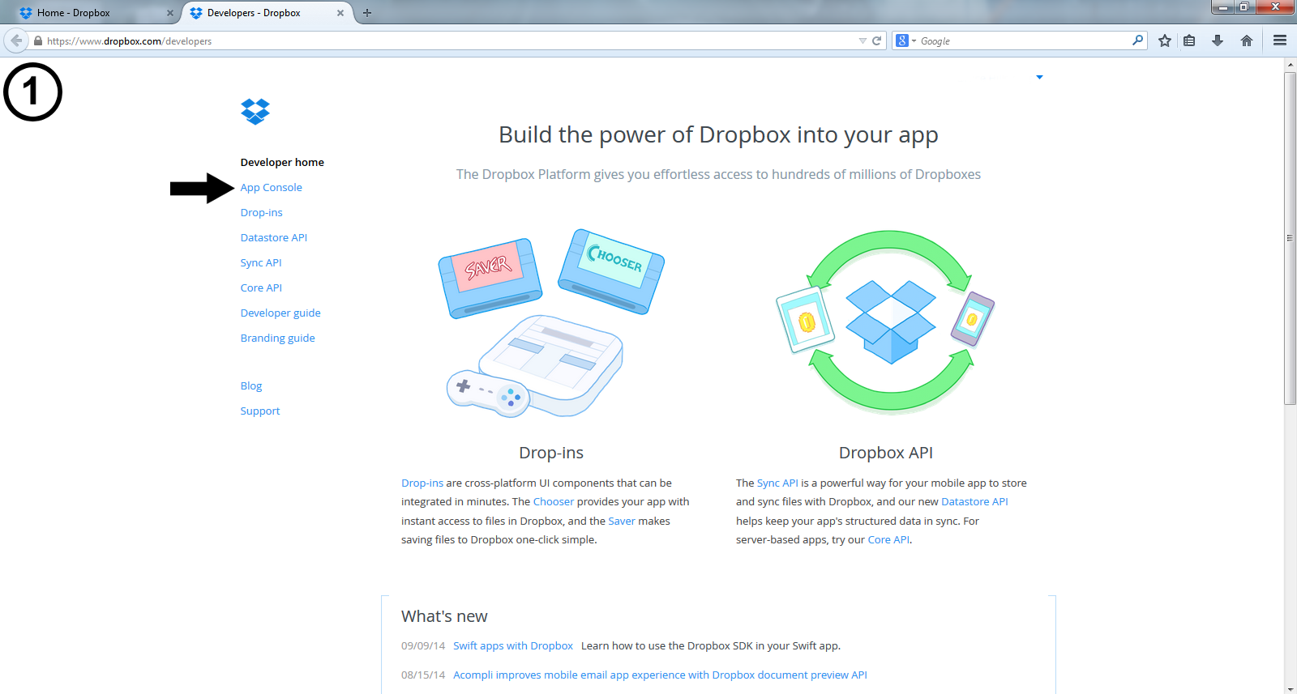This screenshot has width=1297, height=694.
Task: Click the Drop-ins section heading
Action: click(551, 453)
